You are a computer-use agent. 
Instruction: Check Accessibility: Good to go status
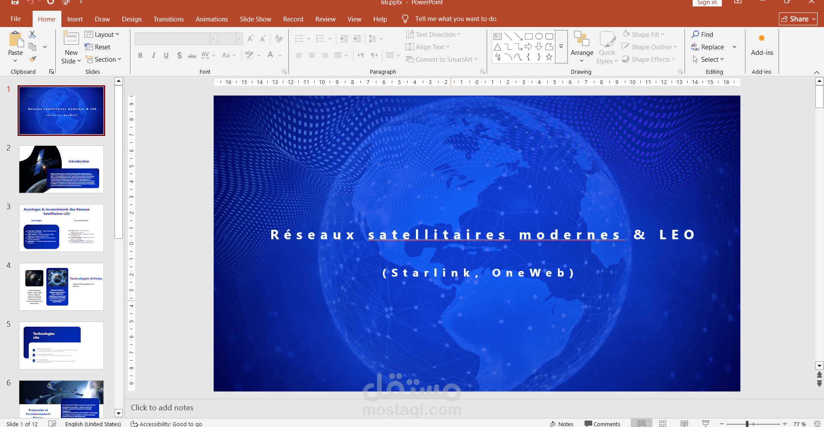click(166, 424)
